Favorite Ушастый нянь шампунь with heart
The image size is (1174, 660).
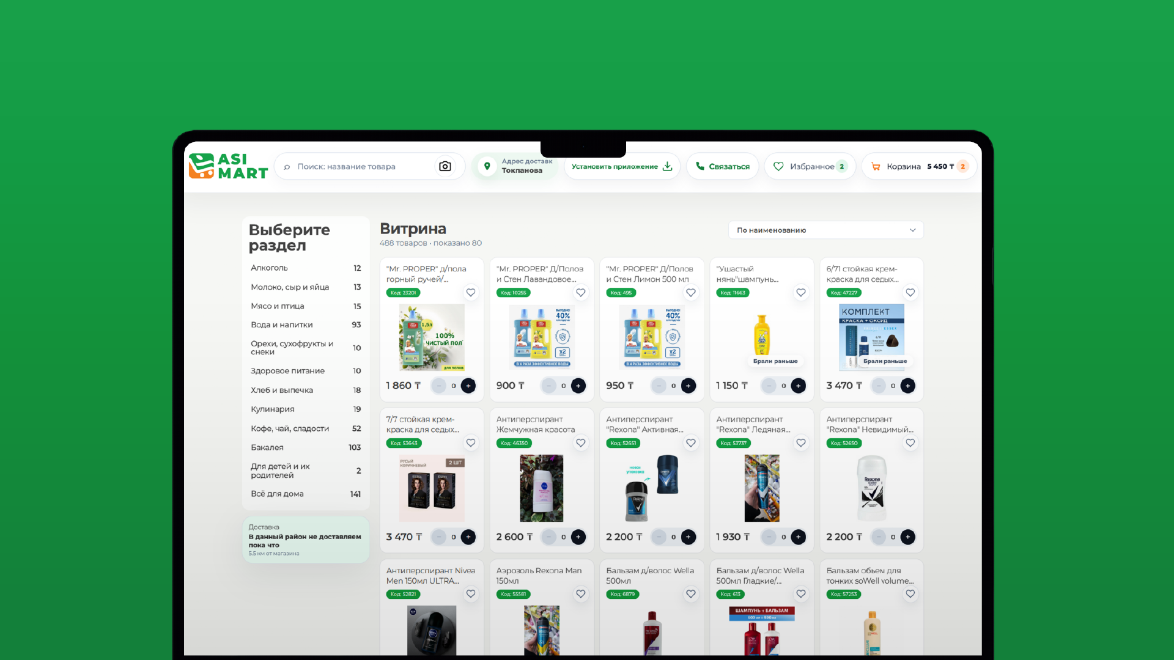tap(801, 293)
